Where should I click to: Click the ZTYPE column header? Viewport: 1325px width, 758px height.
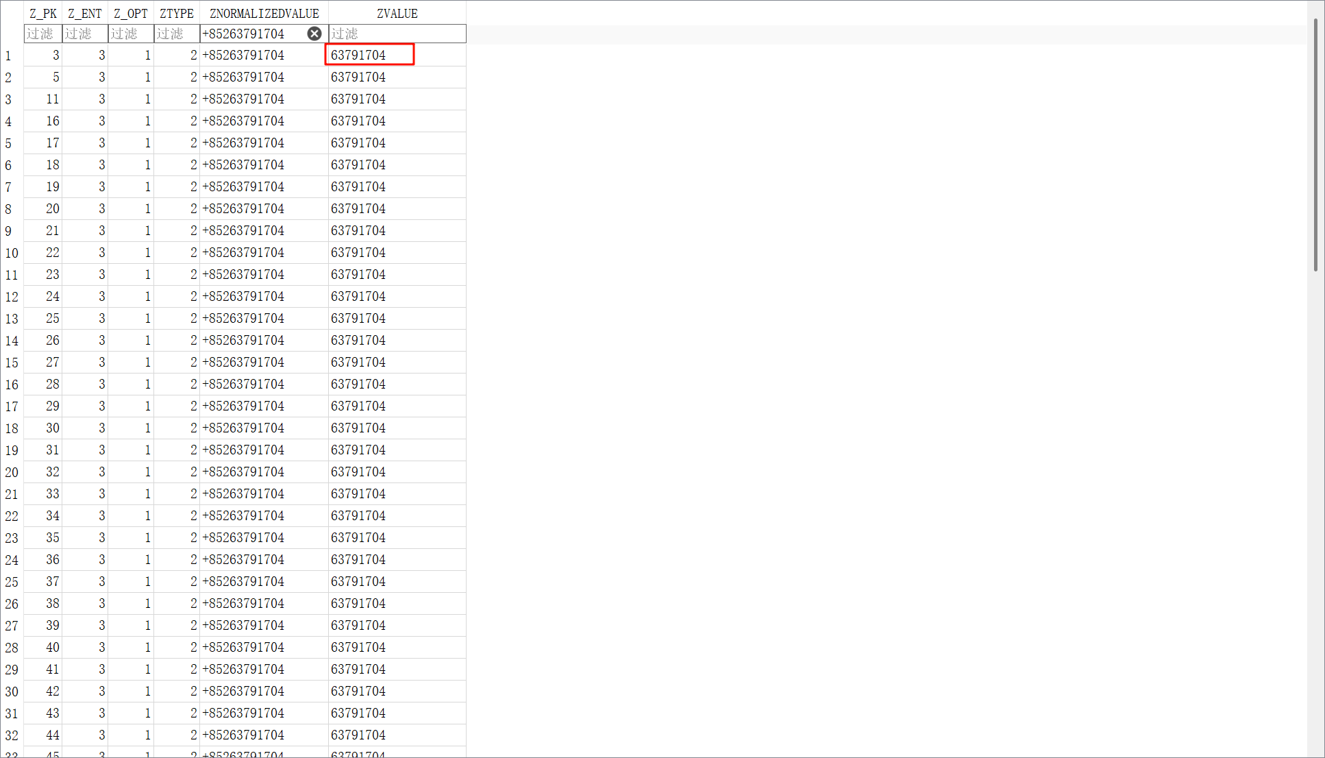click(x=176, y=14)
